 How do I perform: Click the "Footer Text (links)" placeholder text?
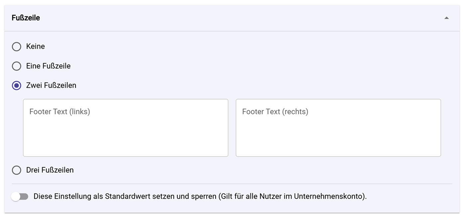(x=60, y=112)
